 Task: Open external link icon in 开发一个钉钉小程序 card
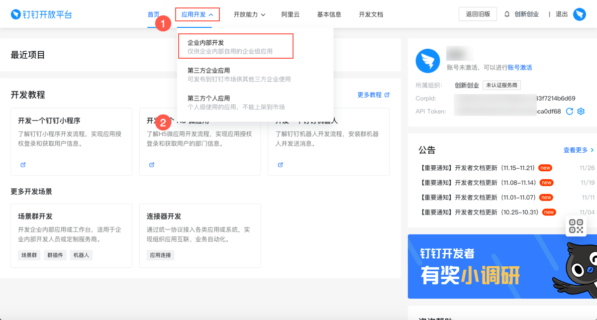(23, 165)
